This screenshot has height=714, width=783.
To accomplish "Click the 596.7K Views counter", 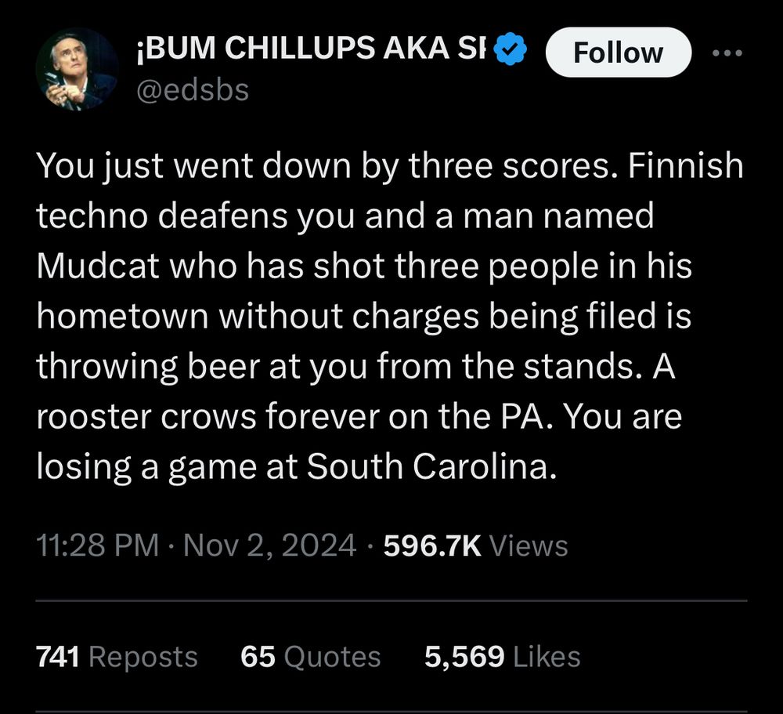I will (475, 545).
